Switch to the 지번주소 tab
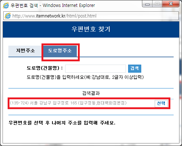The width and height of the screenshot is (182, 146). click(x=25, y=51)
